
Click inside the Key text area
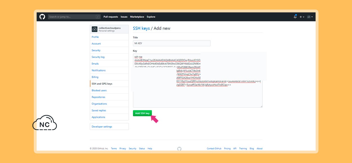coord(198,81)
